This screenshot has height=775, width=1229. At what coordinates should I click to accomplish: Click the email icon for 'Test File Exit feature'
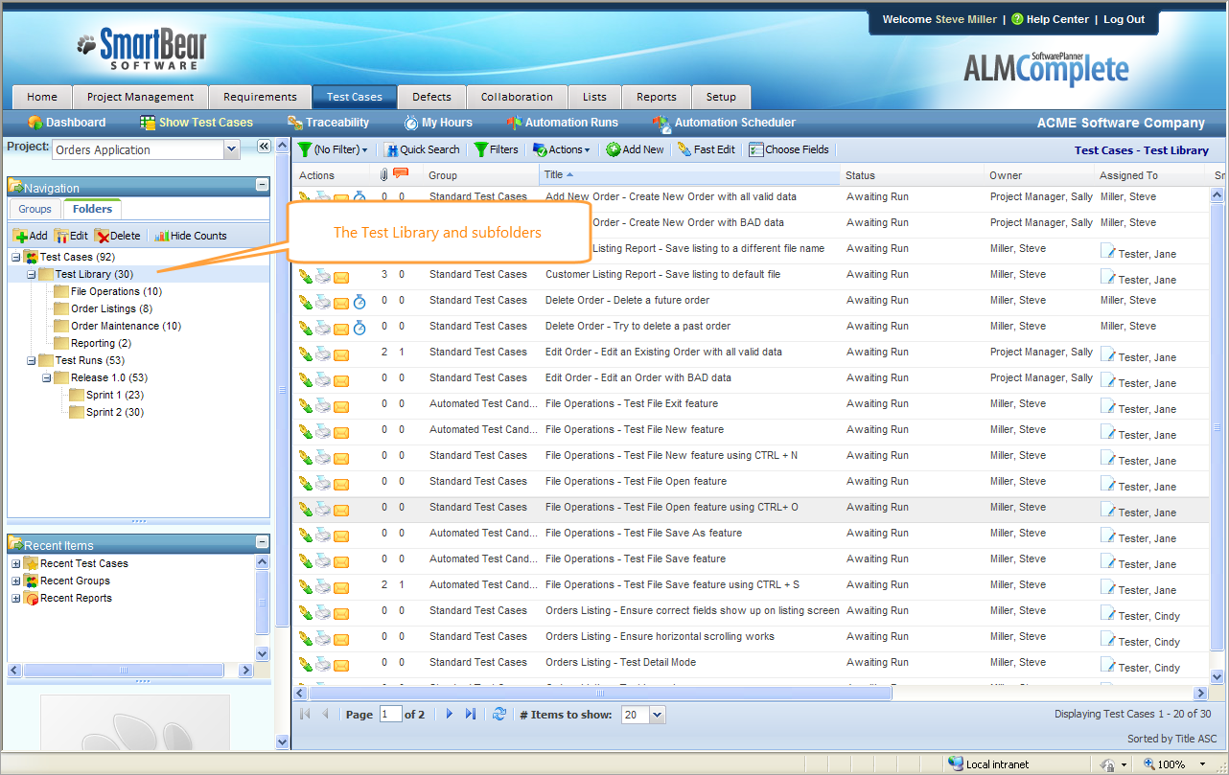341,405
